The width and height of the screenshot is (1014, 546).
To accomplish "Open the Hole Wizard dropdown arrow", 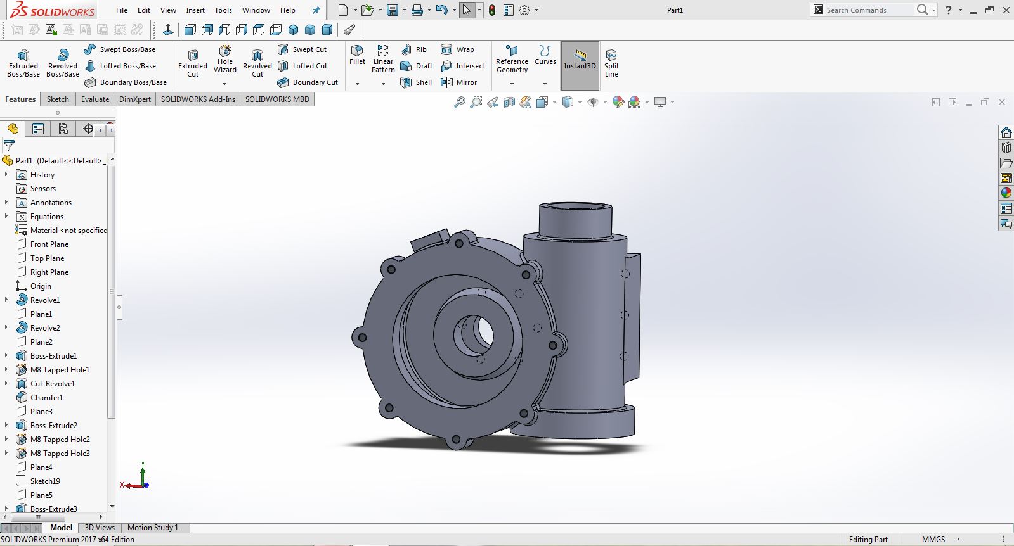I will 225,84.
